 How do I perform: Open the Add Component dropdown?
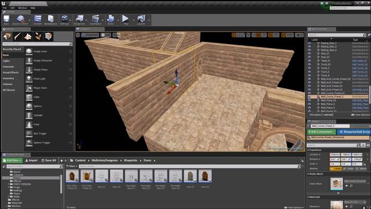(321, 132)
